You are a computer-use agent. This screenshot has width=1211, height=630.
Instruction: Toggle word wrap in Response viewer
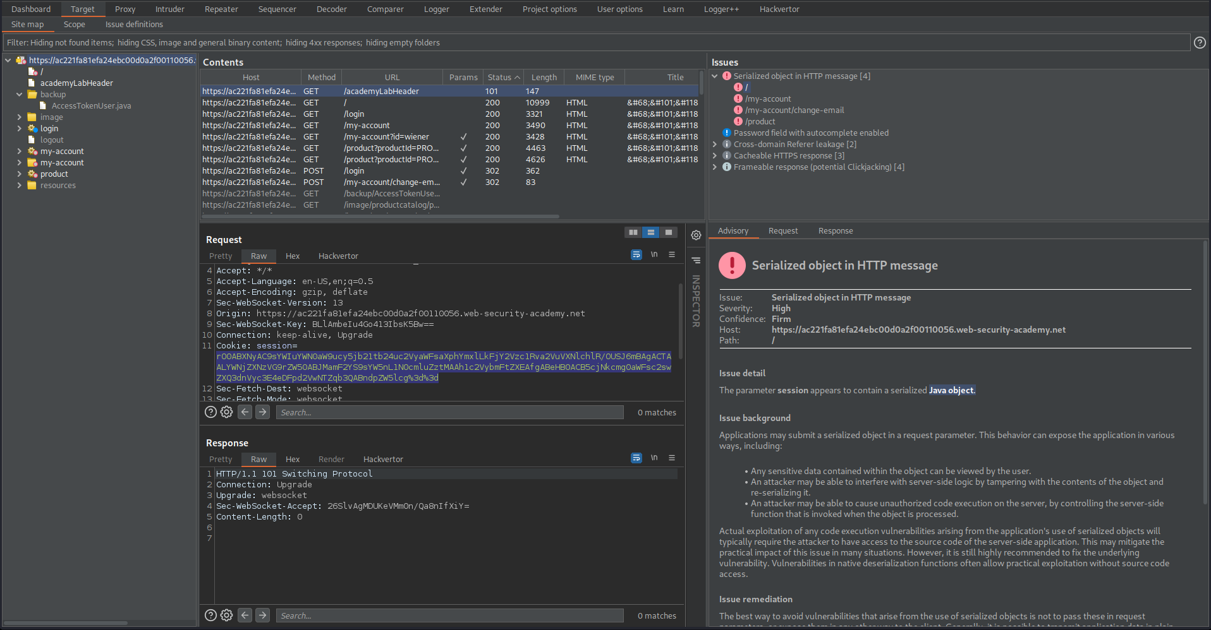(x=636, y=458)
